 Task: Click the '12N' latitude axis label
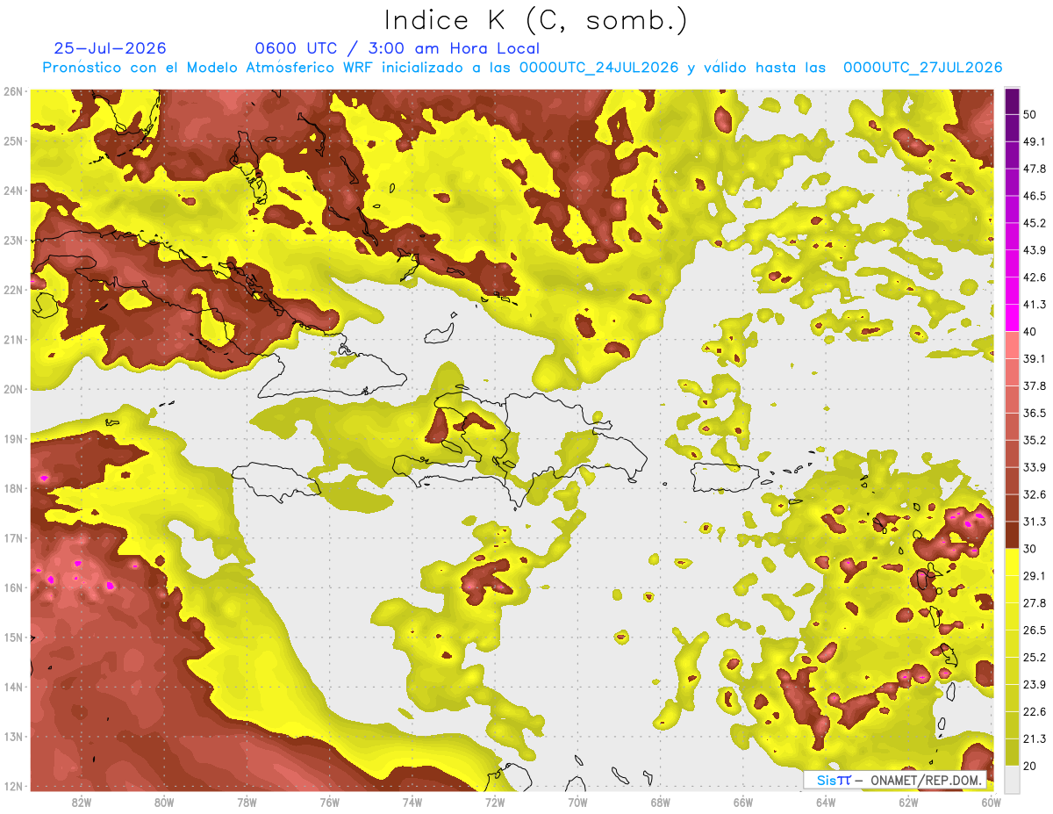coord(13,786)
